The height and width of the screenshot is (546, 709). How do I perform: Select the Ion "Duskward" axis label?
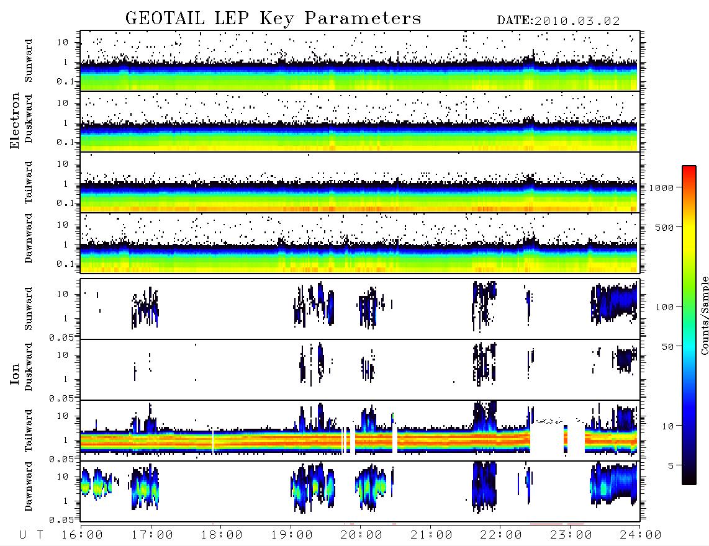tap(29, 367)
